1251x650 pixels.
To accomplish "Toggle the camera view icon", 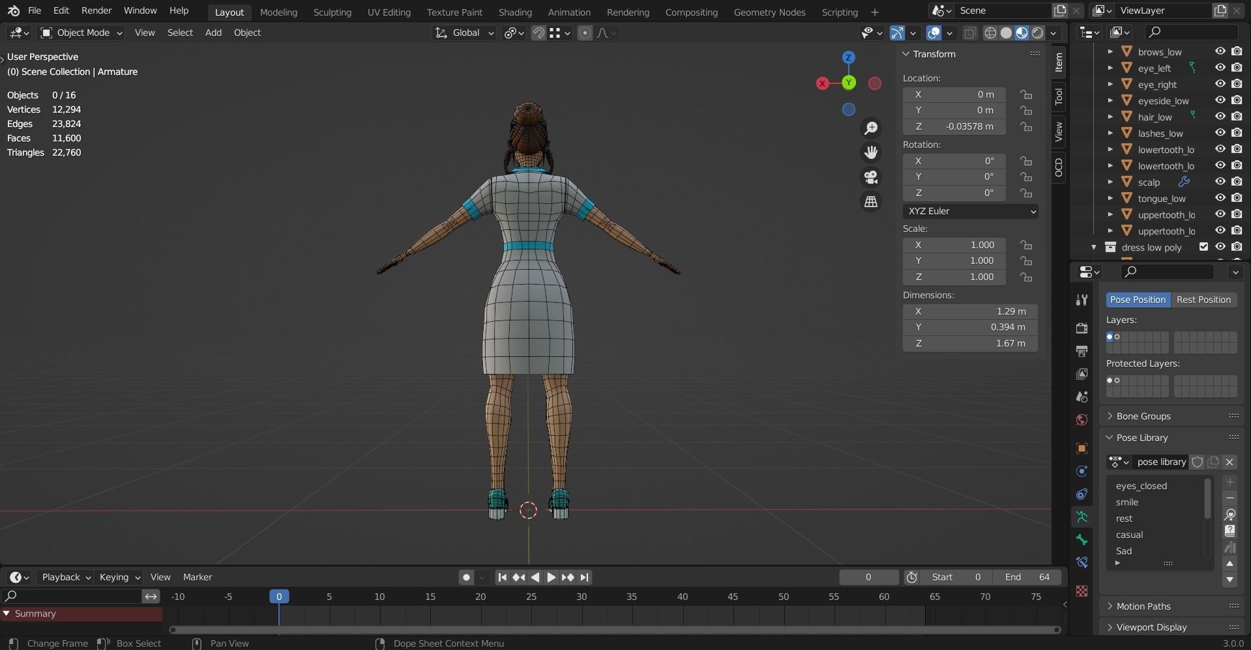I will (871, 177).
